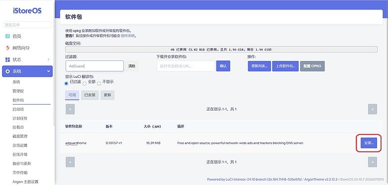Open 杂项设置 submenu item
The image size is (388, 185).
[x=20, y=145]
